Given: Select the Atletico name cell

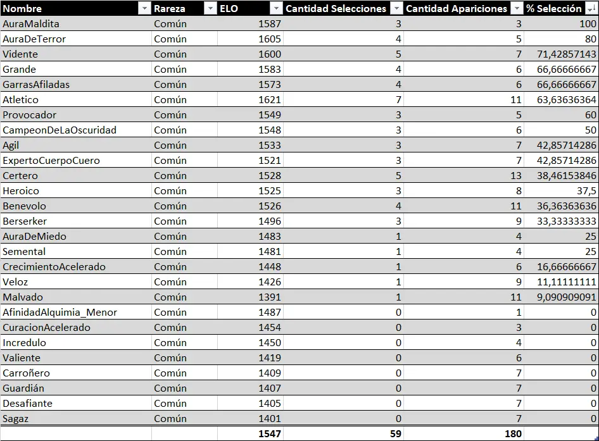Looking at the screenshot, I should (76, 99).
